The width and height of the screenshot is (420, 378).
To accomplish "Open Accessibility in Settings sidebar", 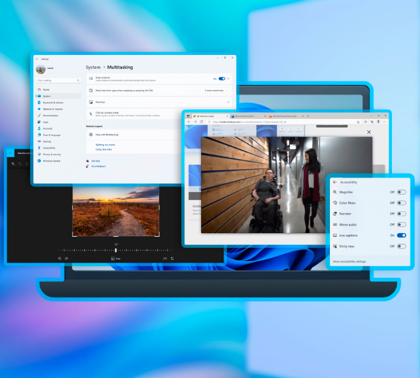I will coord(58,148).
